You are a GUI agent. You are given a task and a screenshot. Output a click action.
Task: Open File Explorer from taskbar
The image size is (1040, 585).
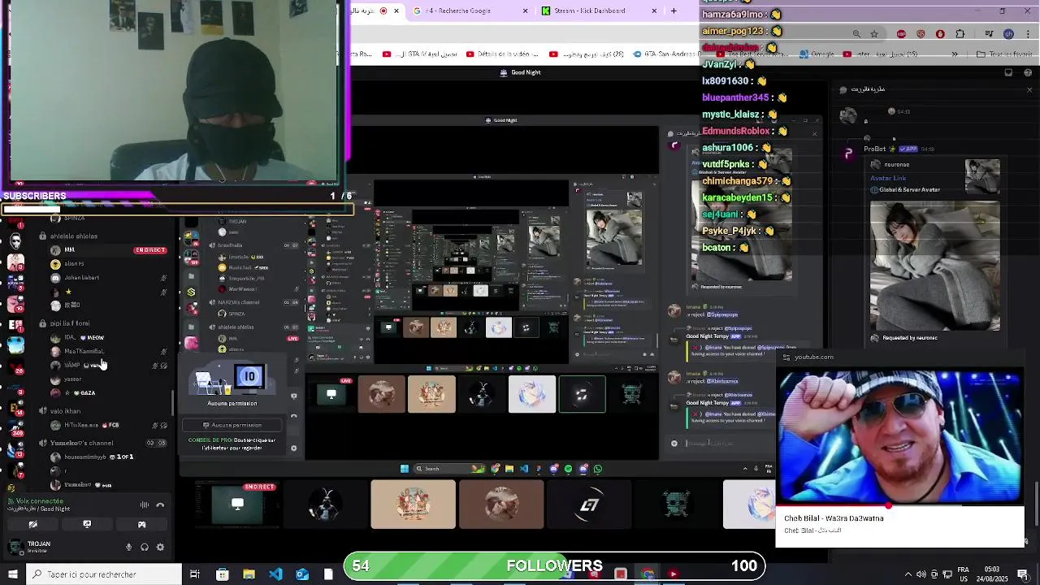tap(249, 574)
